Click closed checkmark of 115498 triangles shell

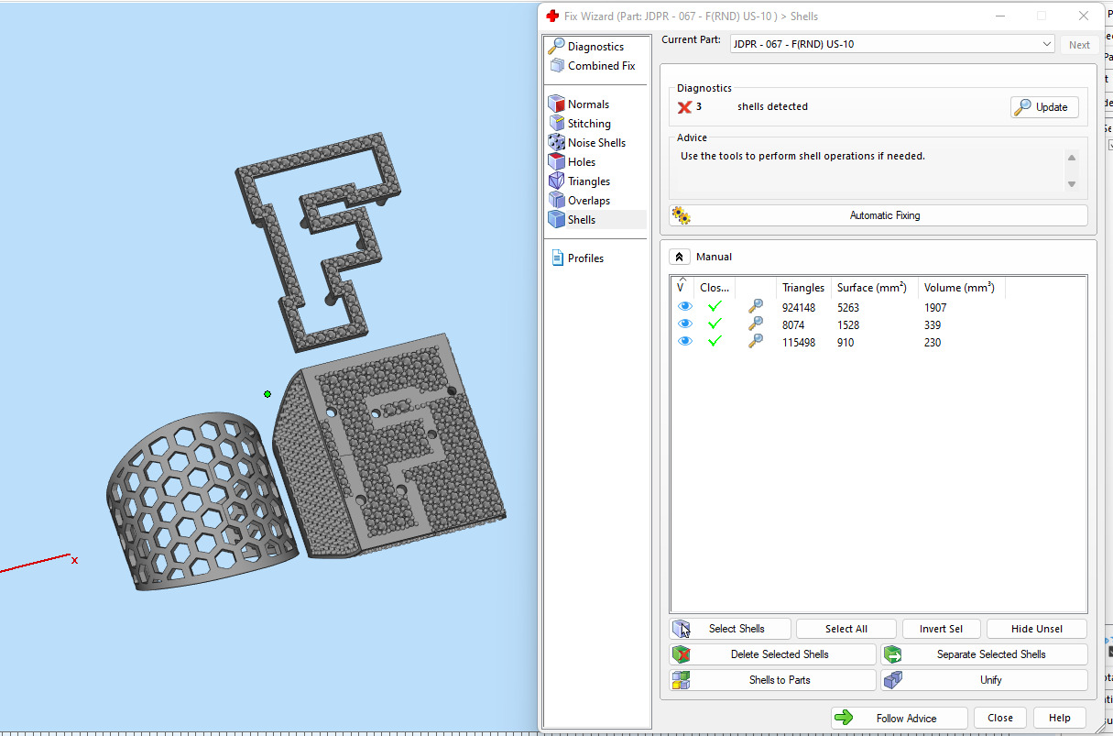715,342
